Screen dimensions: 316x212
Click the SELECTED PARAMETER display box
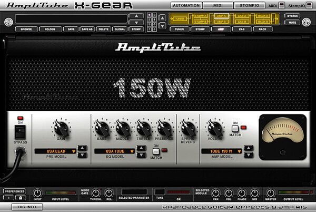point(134,192)
